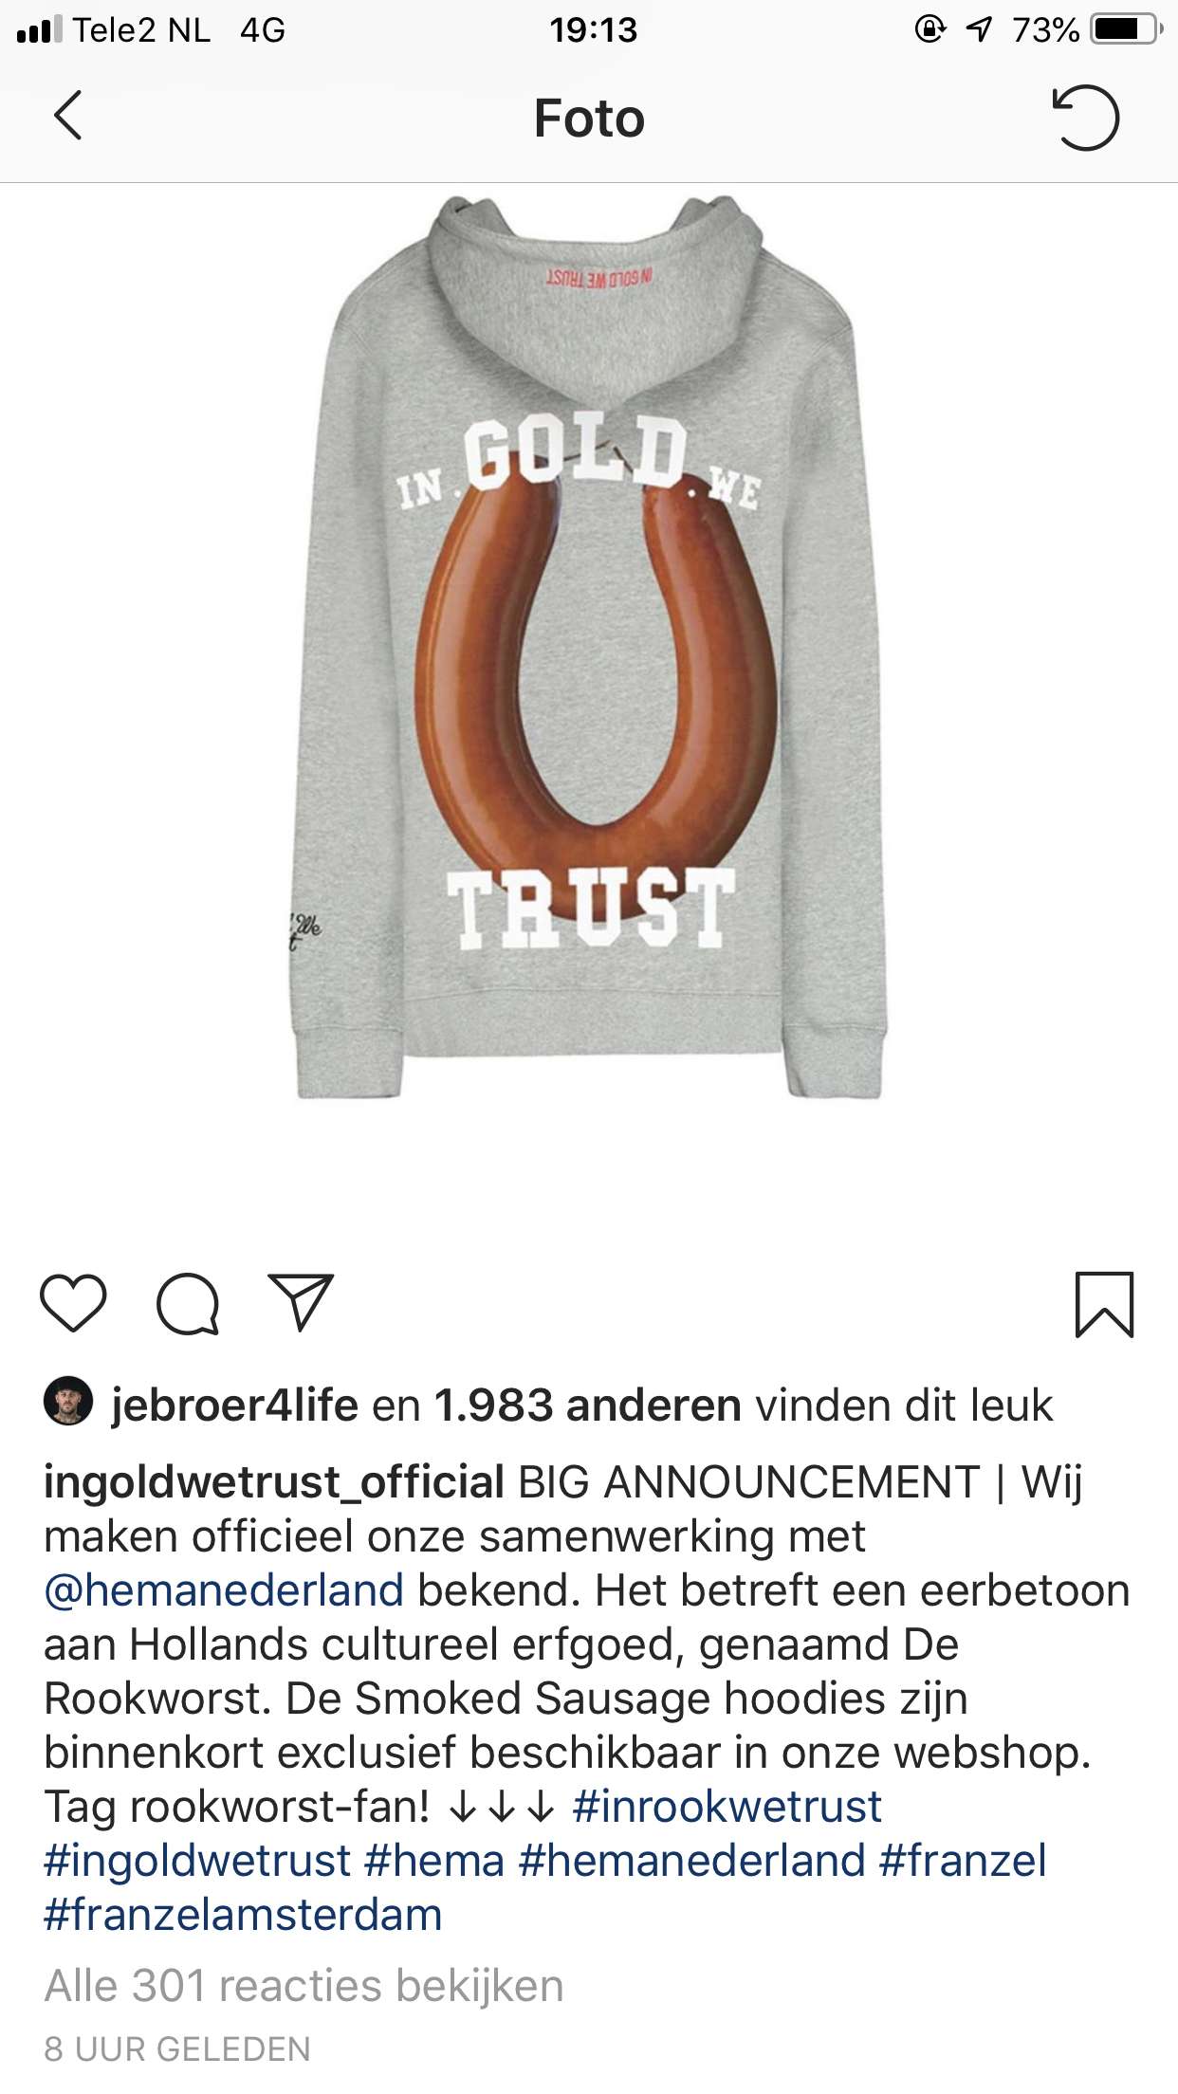Viewport: 1178px width, 2094px height.
Task: Open ingoldwetrust_official profile
Action: pos(274,1482)
